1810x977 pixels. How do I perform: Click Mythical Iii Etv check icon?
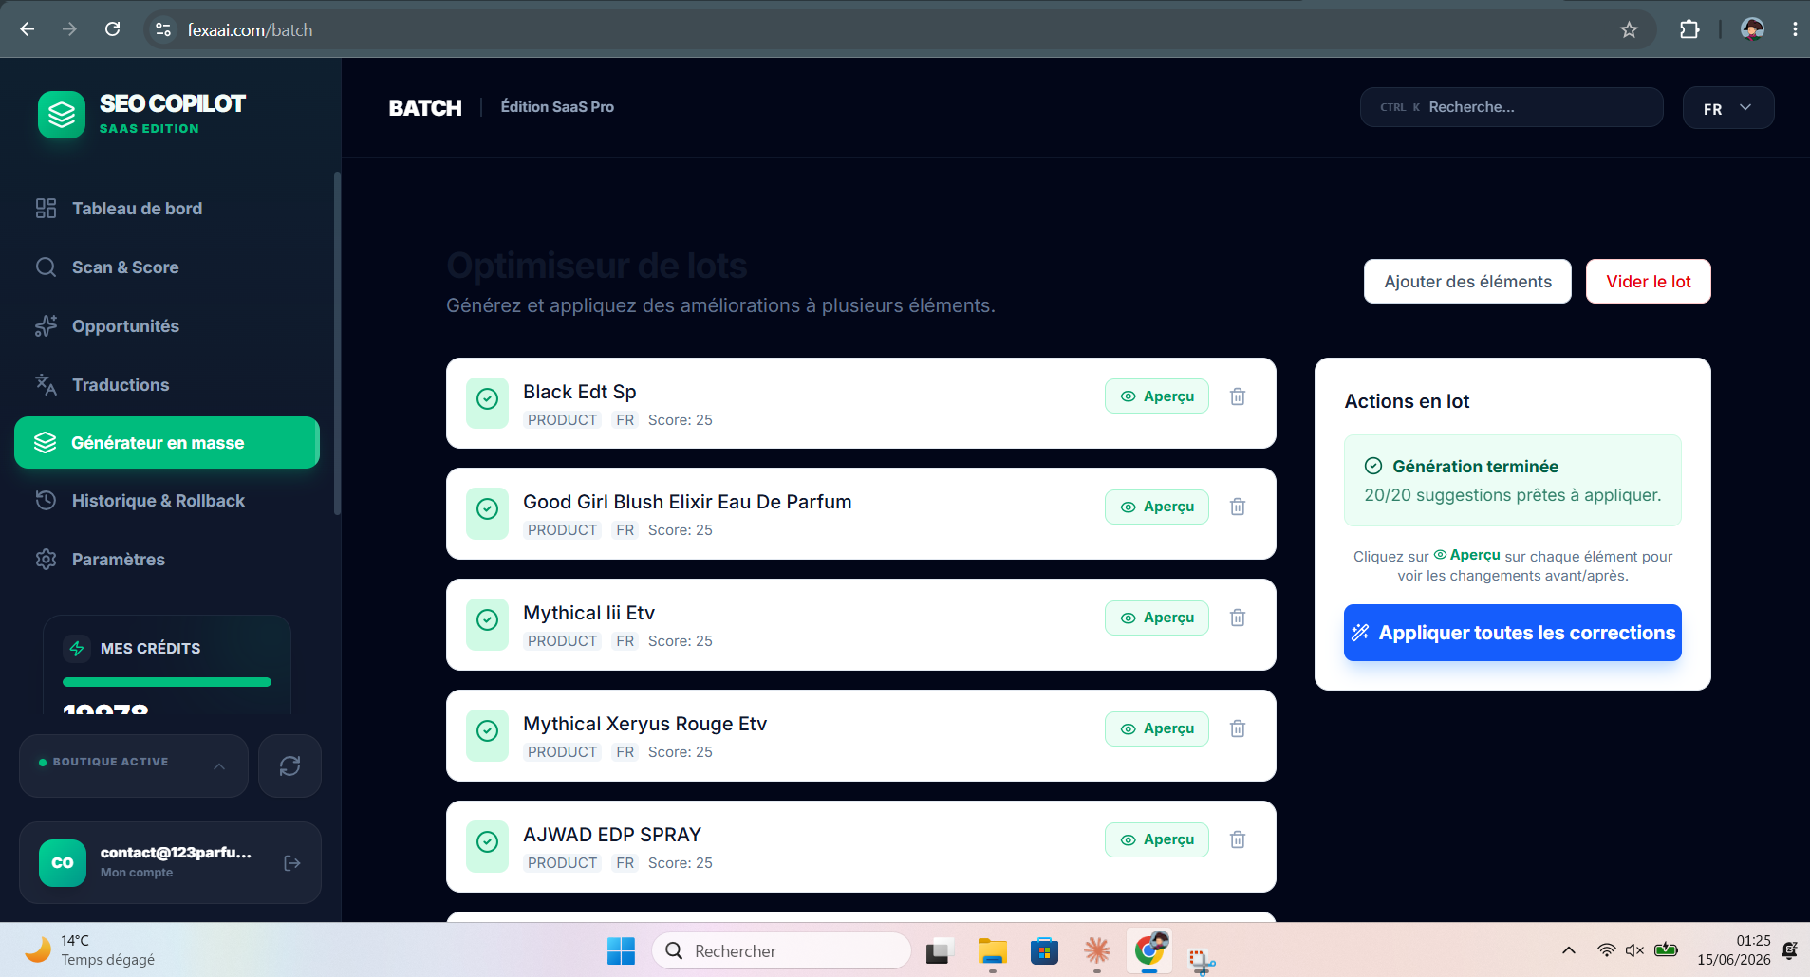(x=487, y=620)
